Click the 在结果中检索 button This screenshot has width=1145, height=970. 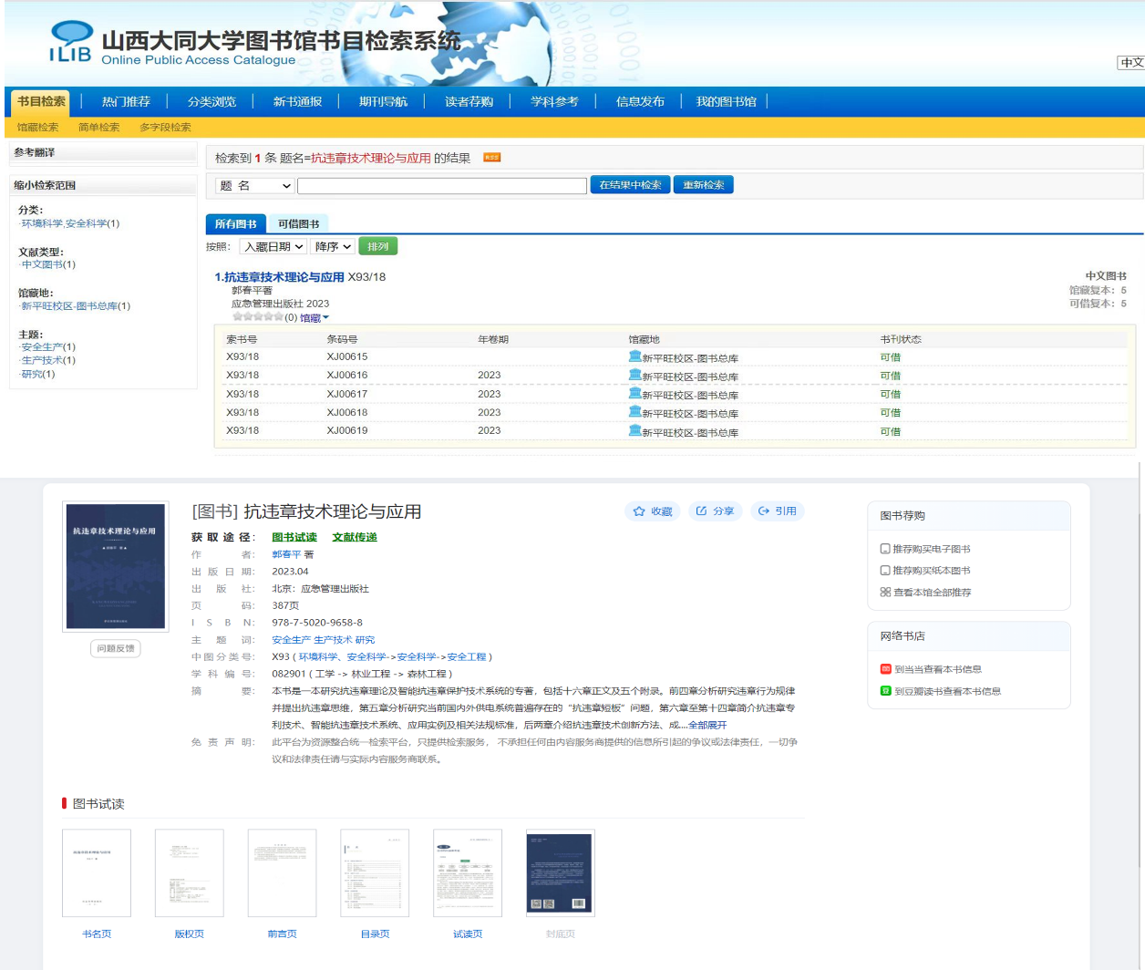(x=630, y=185)
